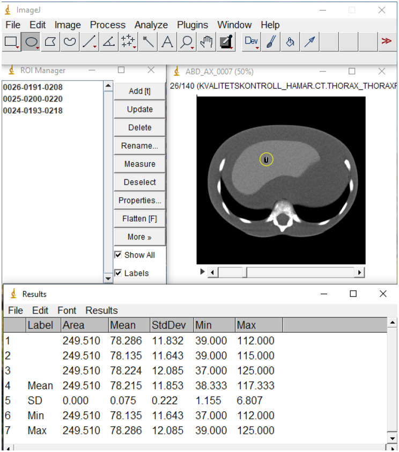Click the Min column header
This screenshot has height=452, width=399.
(215, 325)
